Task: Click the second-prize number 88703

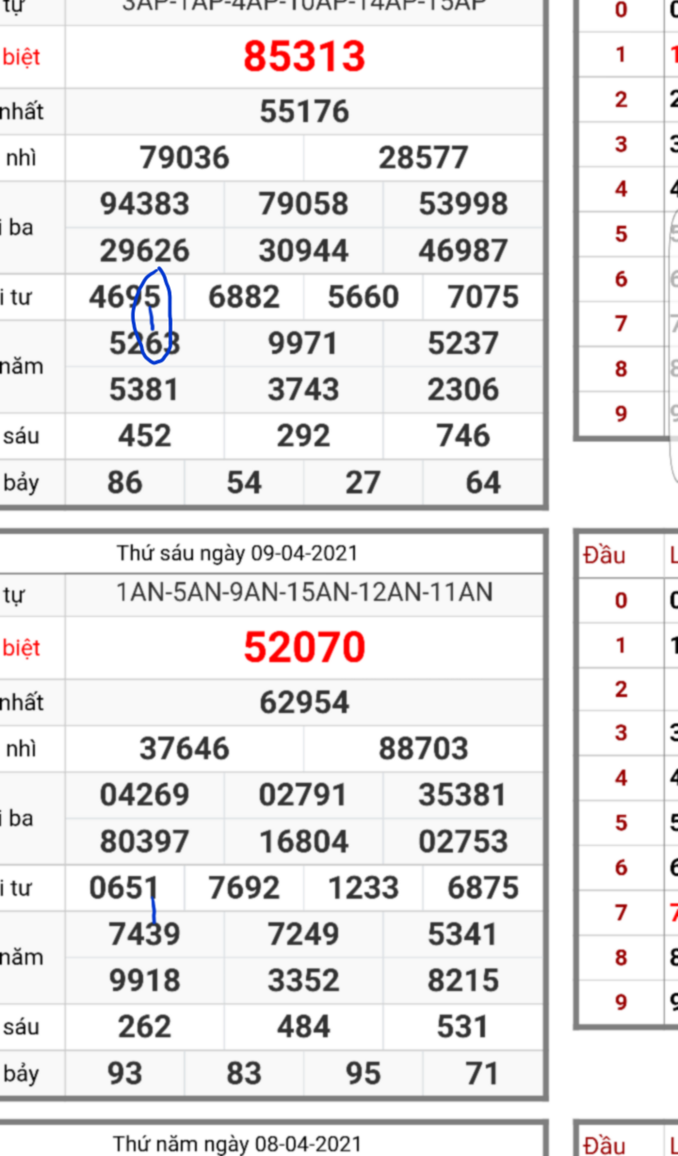Action: click(423, 748)
